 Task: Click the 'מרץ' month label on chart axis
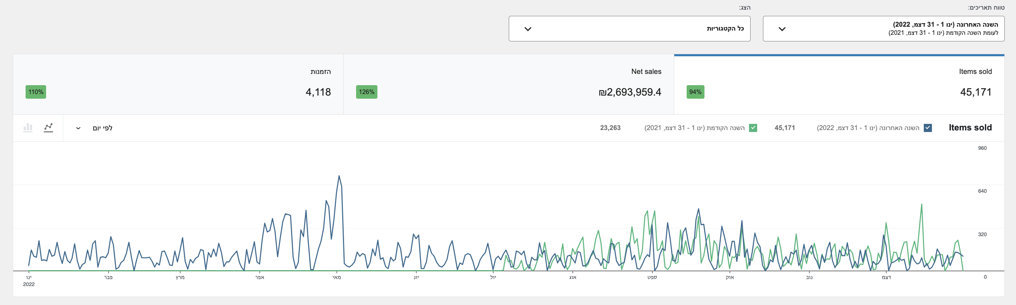tap(180, 278)
